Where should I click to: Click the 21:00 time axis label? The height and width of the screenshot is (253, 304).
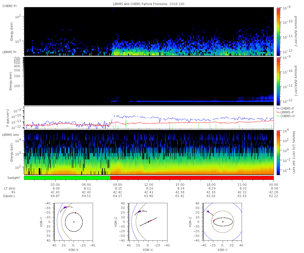click(242, 184)
